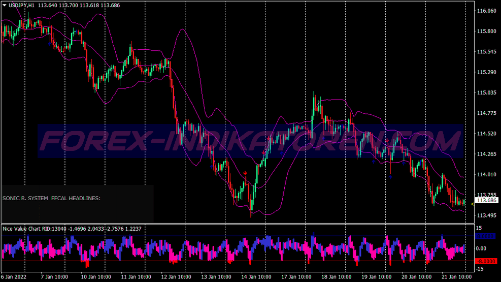Click the lowest red down-arrow signal on chart
This screenshot has height=282, width=501.
point(245,173)
